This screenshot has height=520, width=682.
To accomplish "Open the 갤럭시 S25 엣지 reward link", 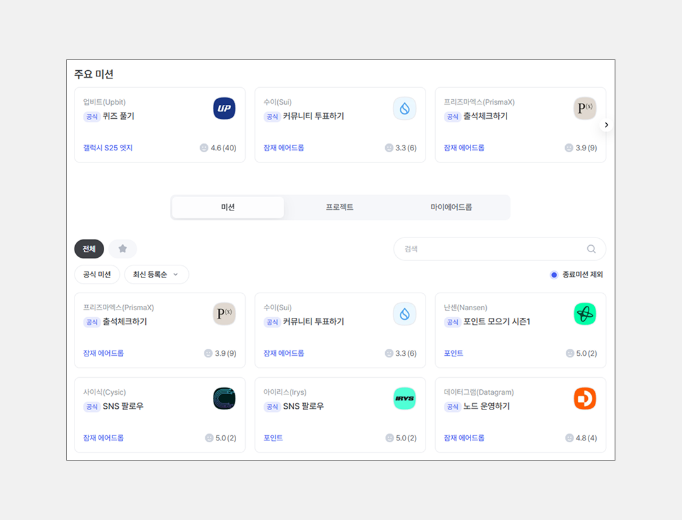I will pyautogui.click(x=108, y=148).
